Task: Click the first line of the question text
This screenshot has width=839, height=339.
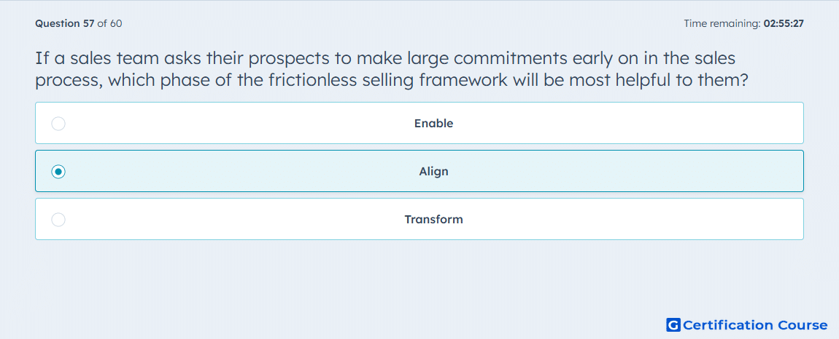Action: point(385,59)
